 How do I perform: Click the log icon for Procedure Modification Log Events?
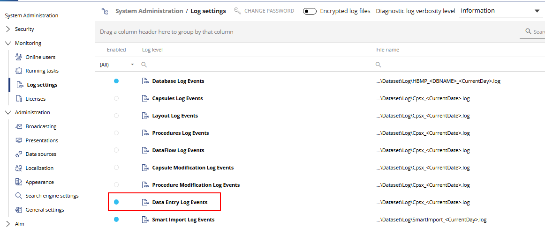[x=145, y=185]
